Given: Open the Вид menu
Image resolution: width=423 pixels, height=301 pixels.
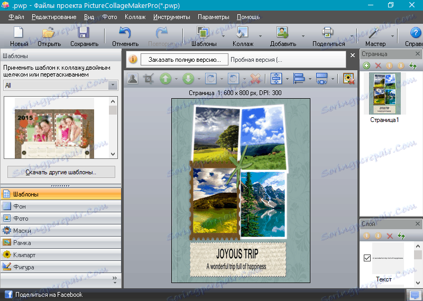Looking at the screenshot, I should [x=89, y=17].
